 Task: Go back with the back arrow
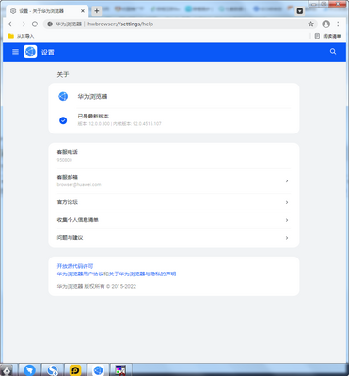(x=11, y=23)
